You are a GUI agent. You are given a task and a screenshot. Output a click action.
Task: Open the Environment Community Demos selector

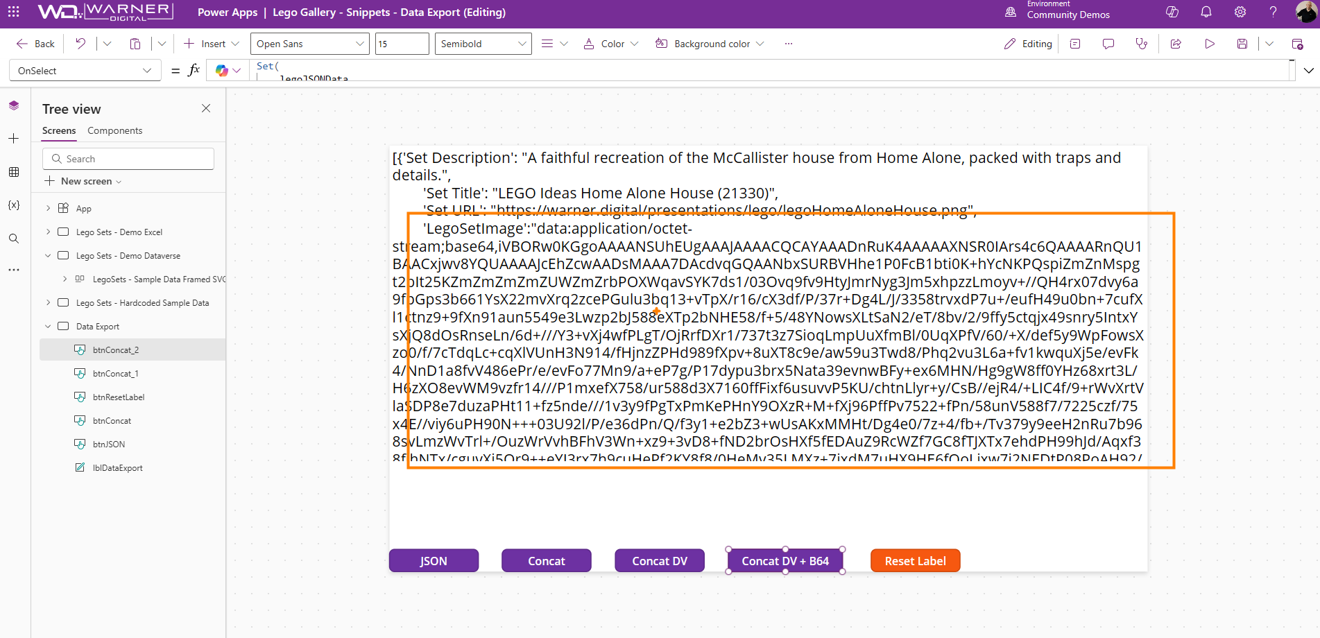pyautogui.click(x=1058, y=11)
